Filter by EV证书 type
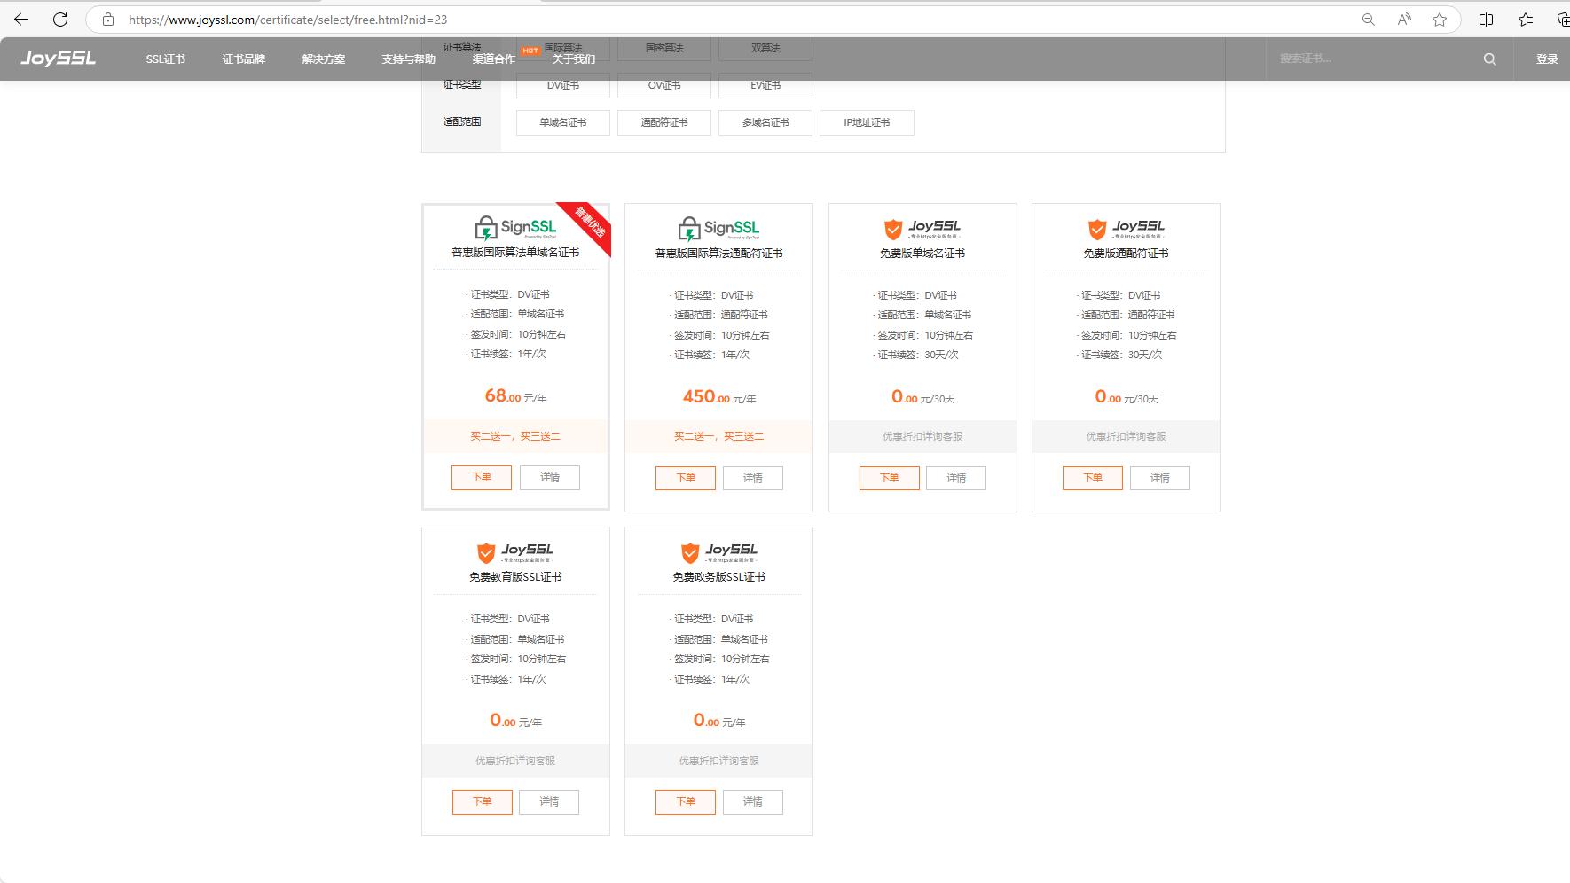The image size is (1570, 883). click(x=765, y=85)
